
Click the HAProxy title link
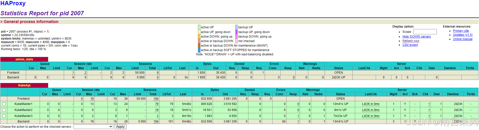tap(13, 3)
